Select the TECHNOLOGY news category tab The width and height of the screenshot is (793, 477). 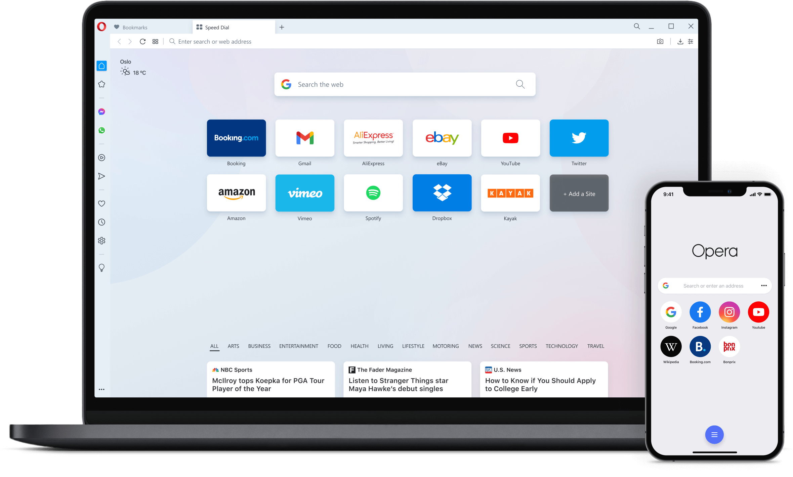point(561,346)
